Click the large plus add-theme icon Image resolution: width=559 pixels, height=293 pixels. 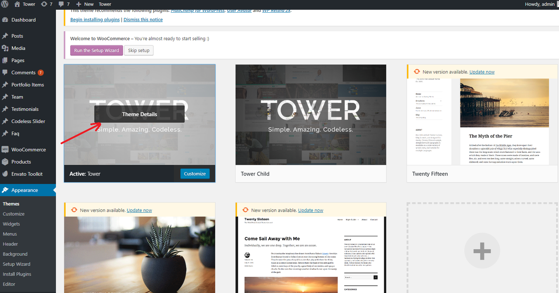tap(482, 252)
